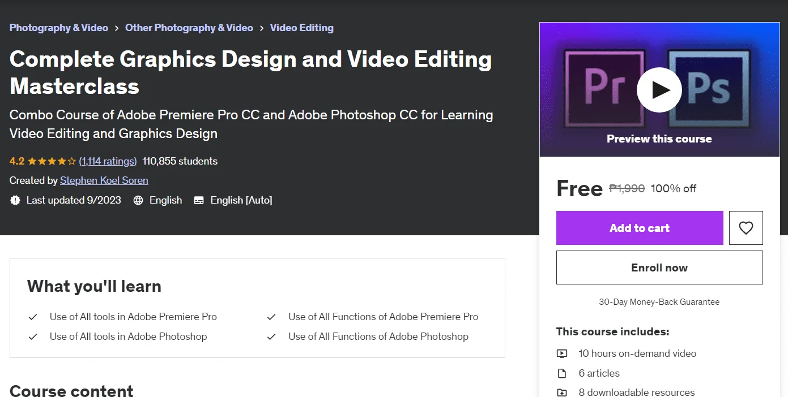The height and width of the screenshot is (397, 788).
Task: Click the What you'll learn heading
Action: tap(94, 286)
